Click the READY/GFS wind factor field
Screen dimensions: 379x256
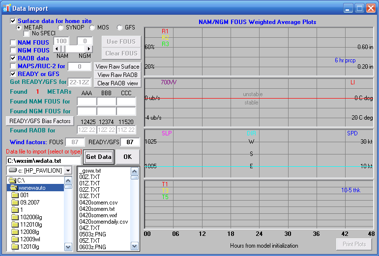(130, 142)
